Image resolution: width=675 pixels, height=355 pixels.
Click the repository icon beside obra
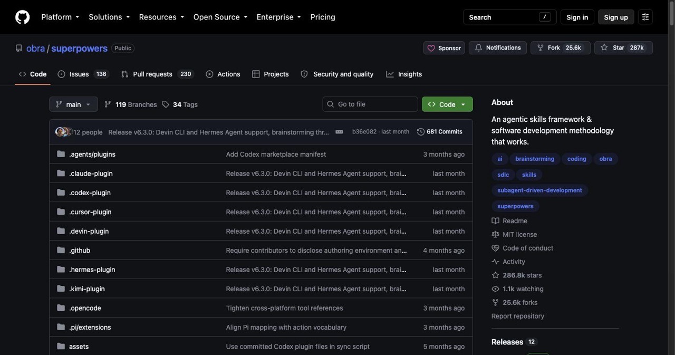(19, 48)
